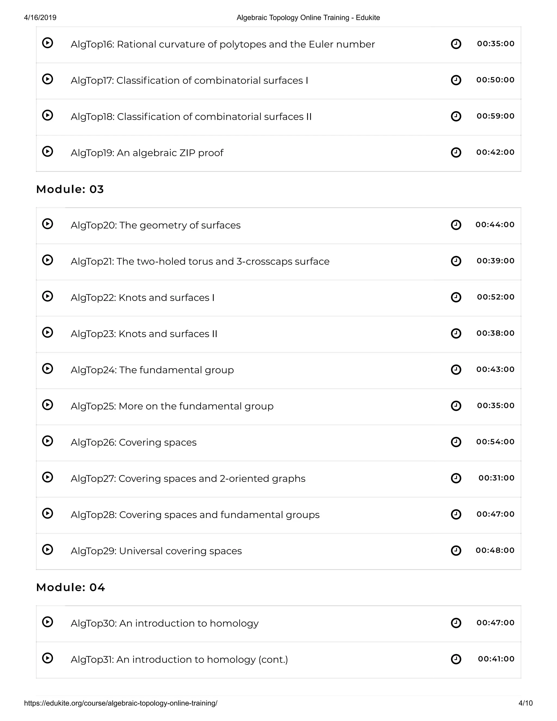Open AlgTop18 Classification of combinatorial surfaces II
Viewport: 557px width, 721px height.
tap(191, 117)
